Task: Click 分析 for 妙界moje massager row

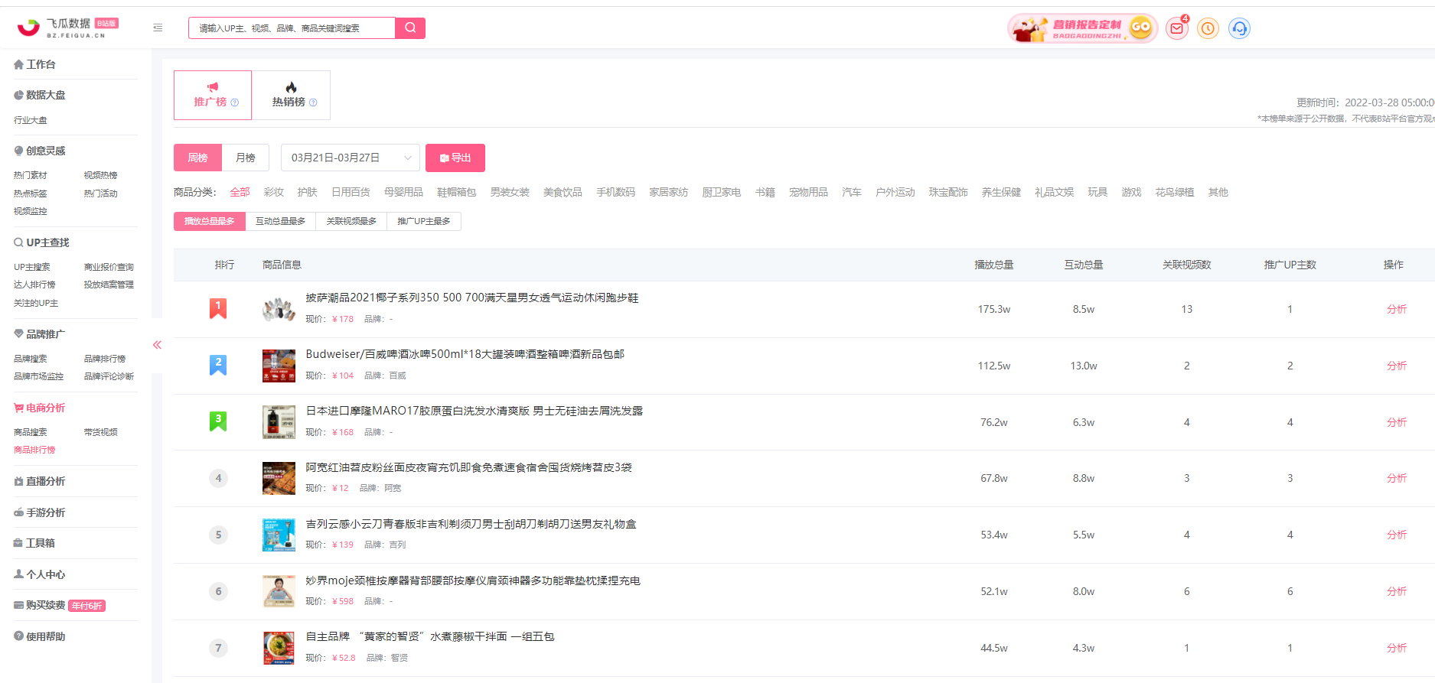Action: (x=1397, y=591)
